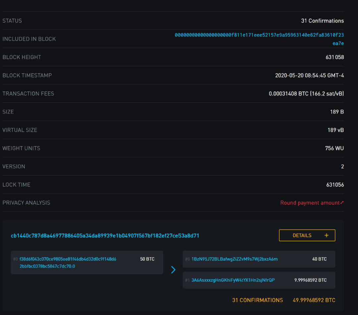Screen dimensions: 358x315
Task: Click the Round payment amount privacy warning
Action: point(310,203)
